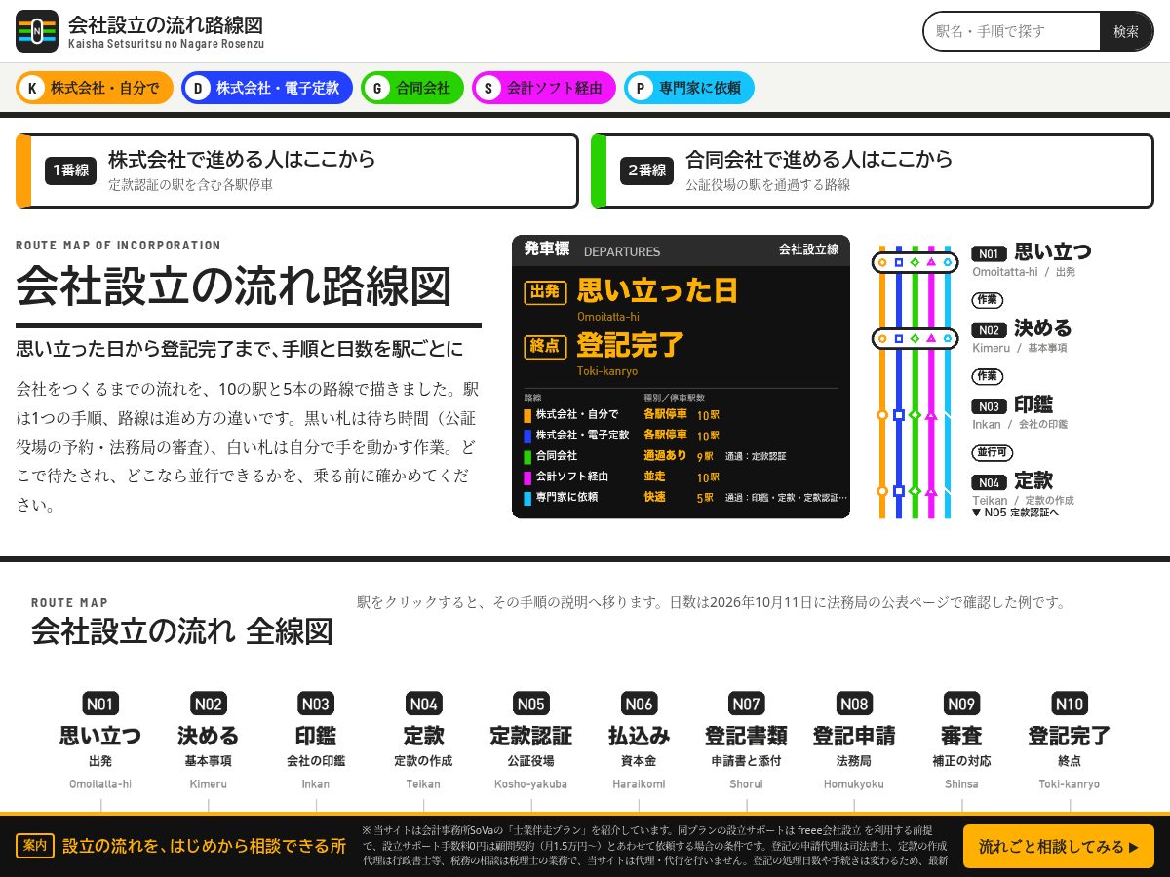This screenshot has height=877, width=1170.
Task: Click blue square marker at N04 定款
Action: tap(899, 491)
